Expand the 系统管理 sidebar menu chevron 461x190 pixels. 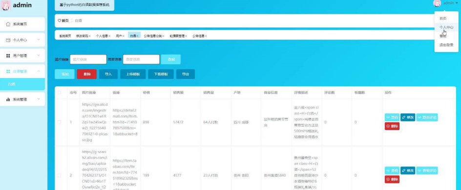[x=39, y=99]
